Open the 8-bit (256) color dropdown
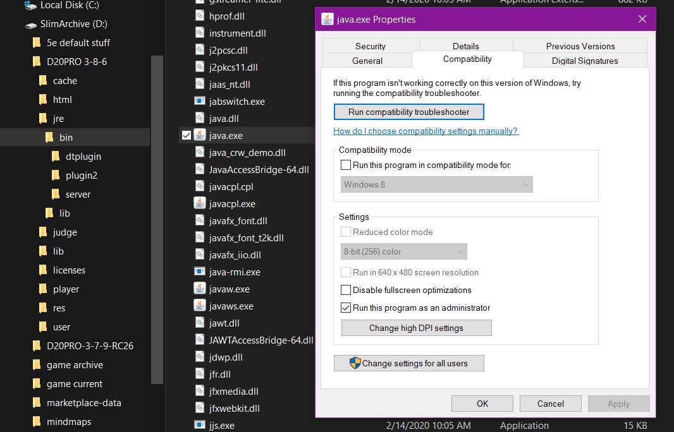This screenshot has height=432, width=674. click(x=403, y=251)
